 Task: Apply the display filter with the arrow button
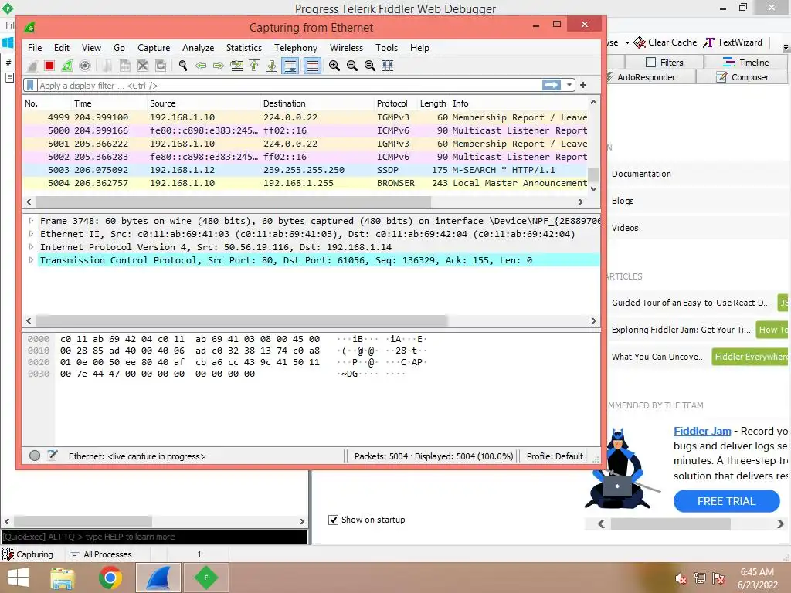tap(552, 85)
